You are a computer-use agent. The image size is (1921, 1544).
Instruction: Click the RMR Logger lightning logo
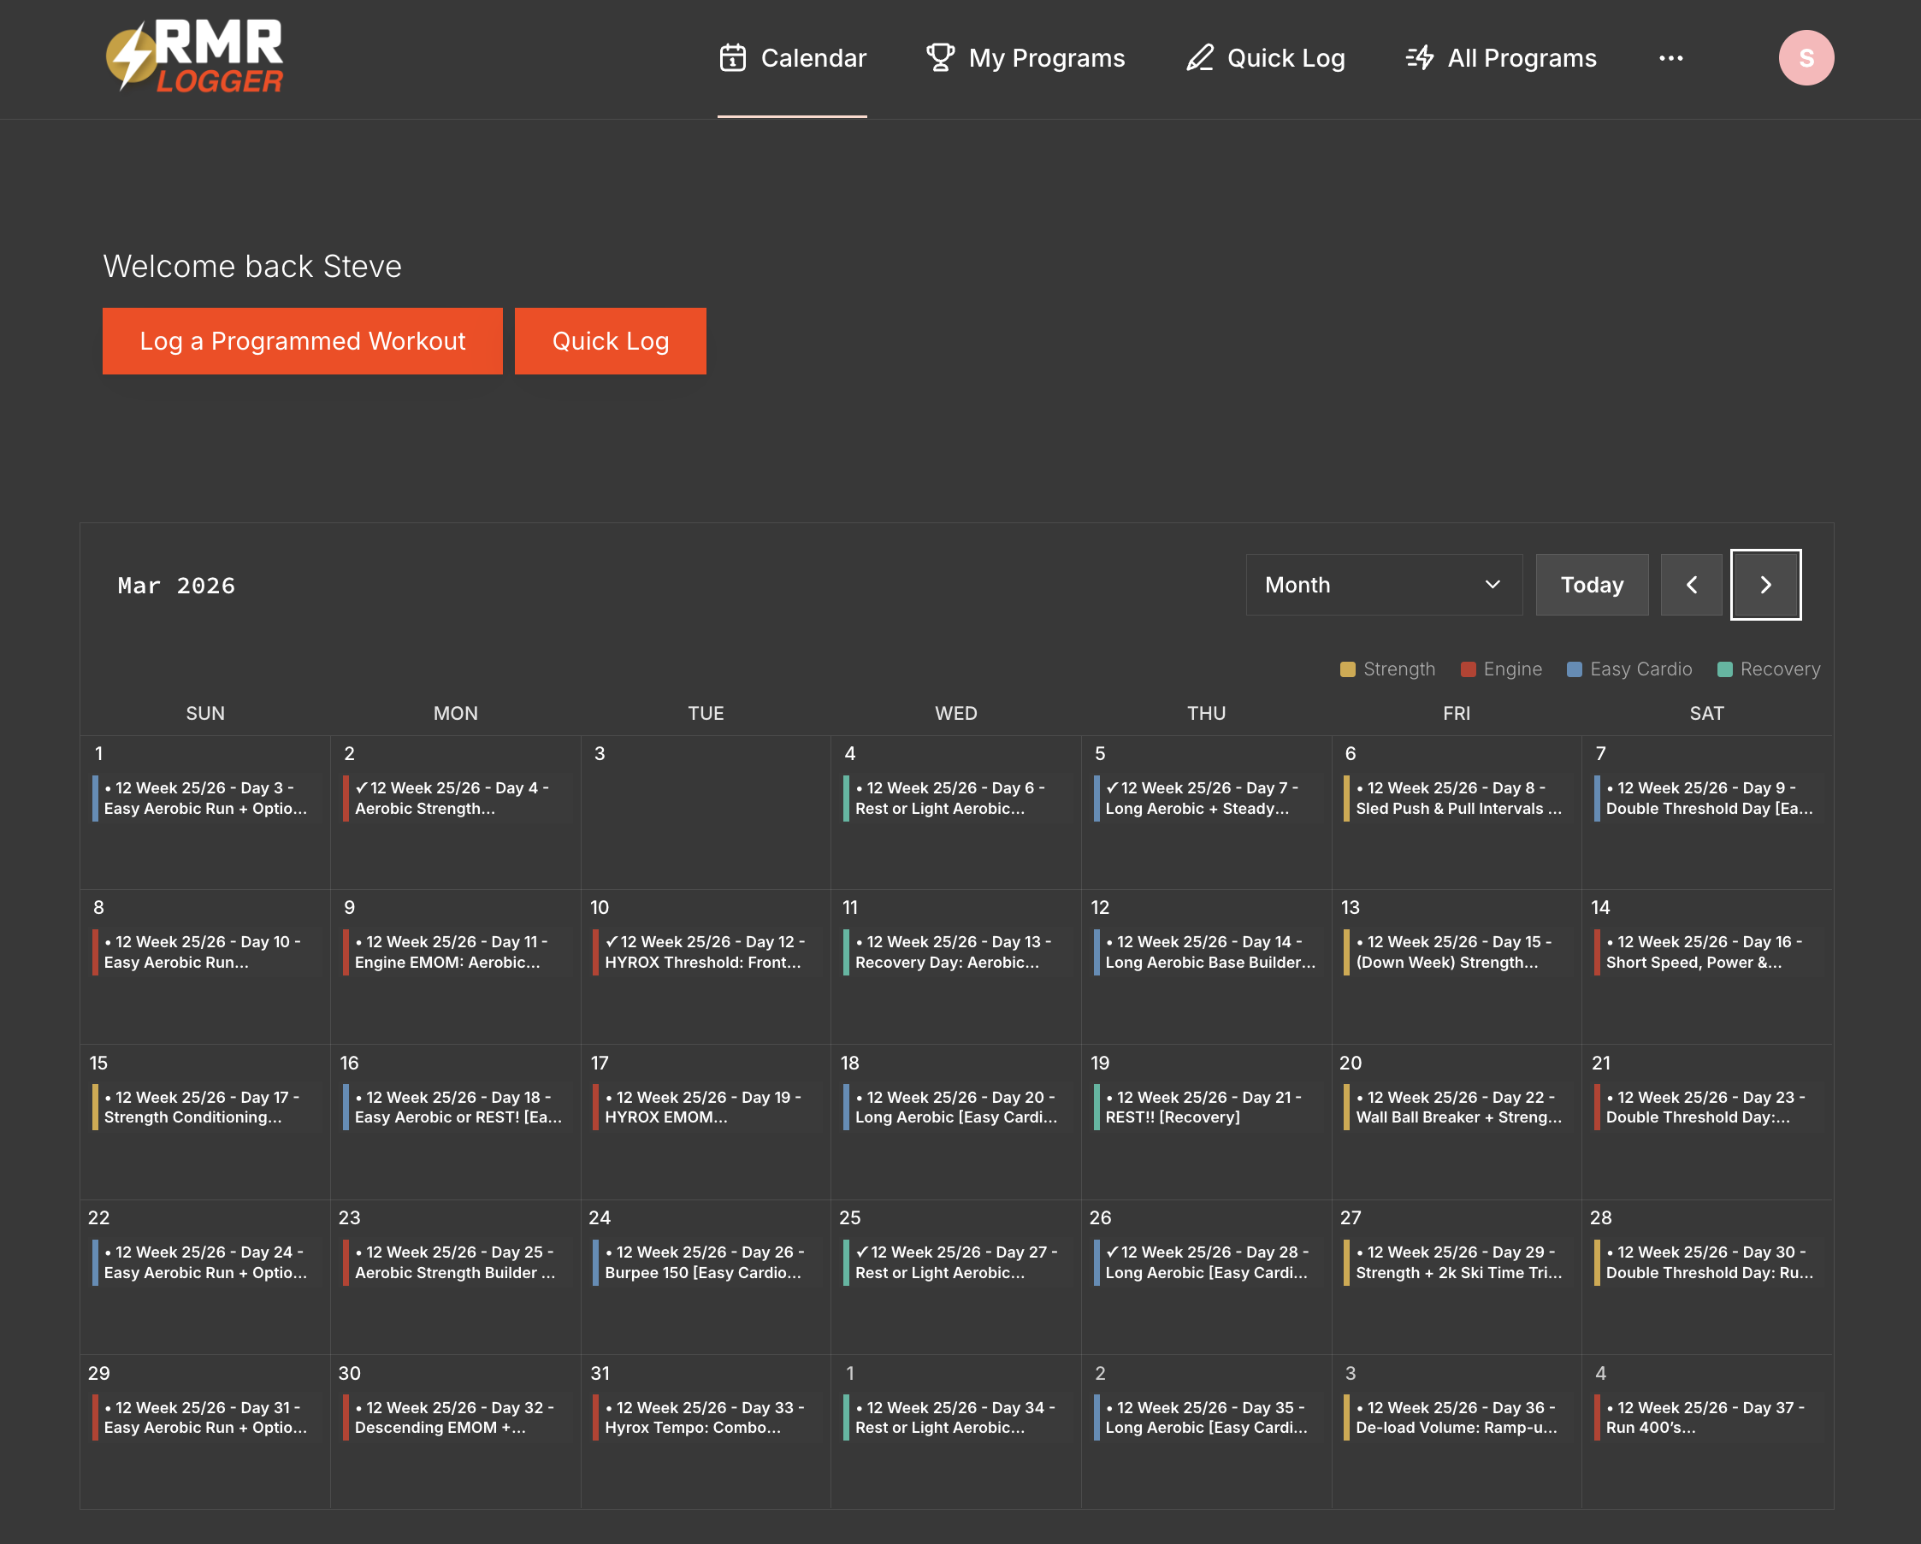193,58
